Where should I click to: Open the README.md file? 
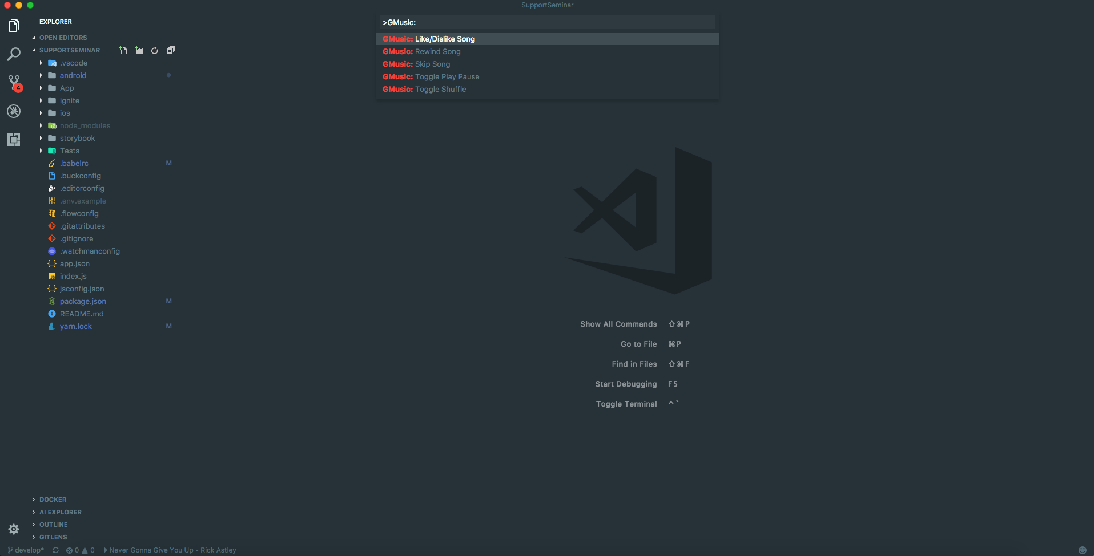pyautogui.click(x=82, y=314)
